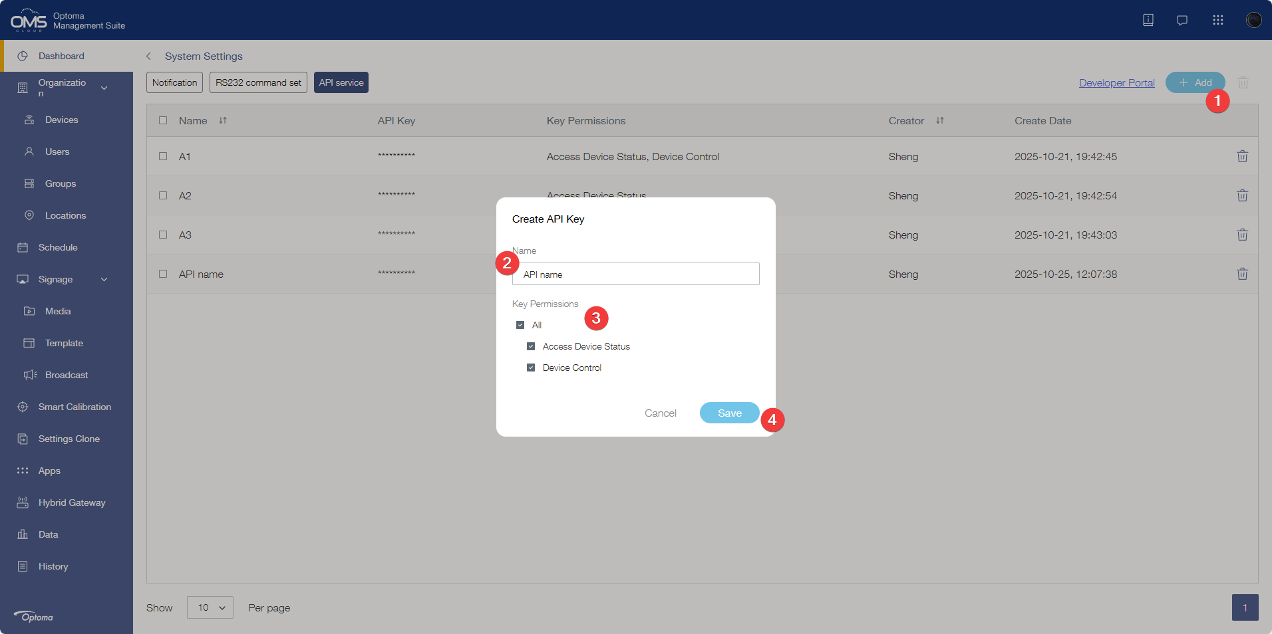
Task: Click the user profile avatar
Action: tap(1253, 20)
